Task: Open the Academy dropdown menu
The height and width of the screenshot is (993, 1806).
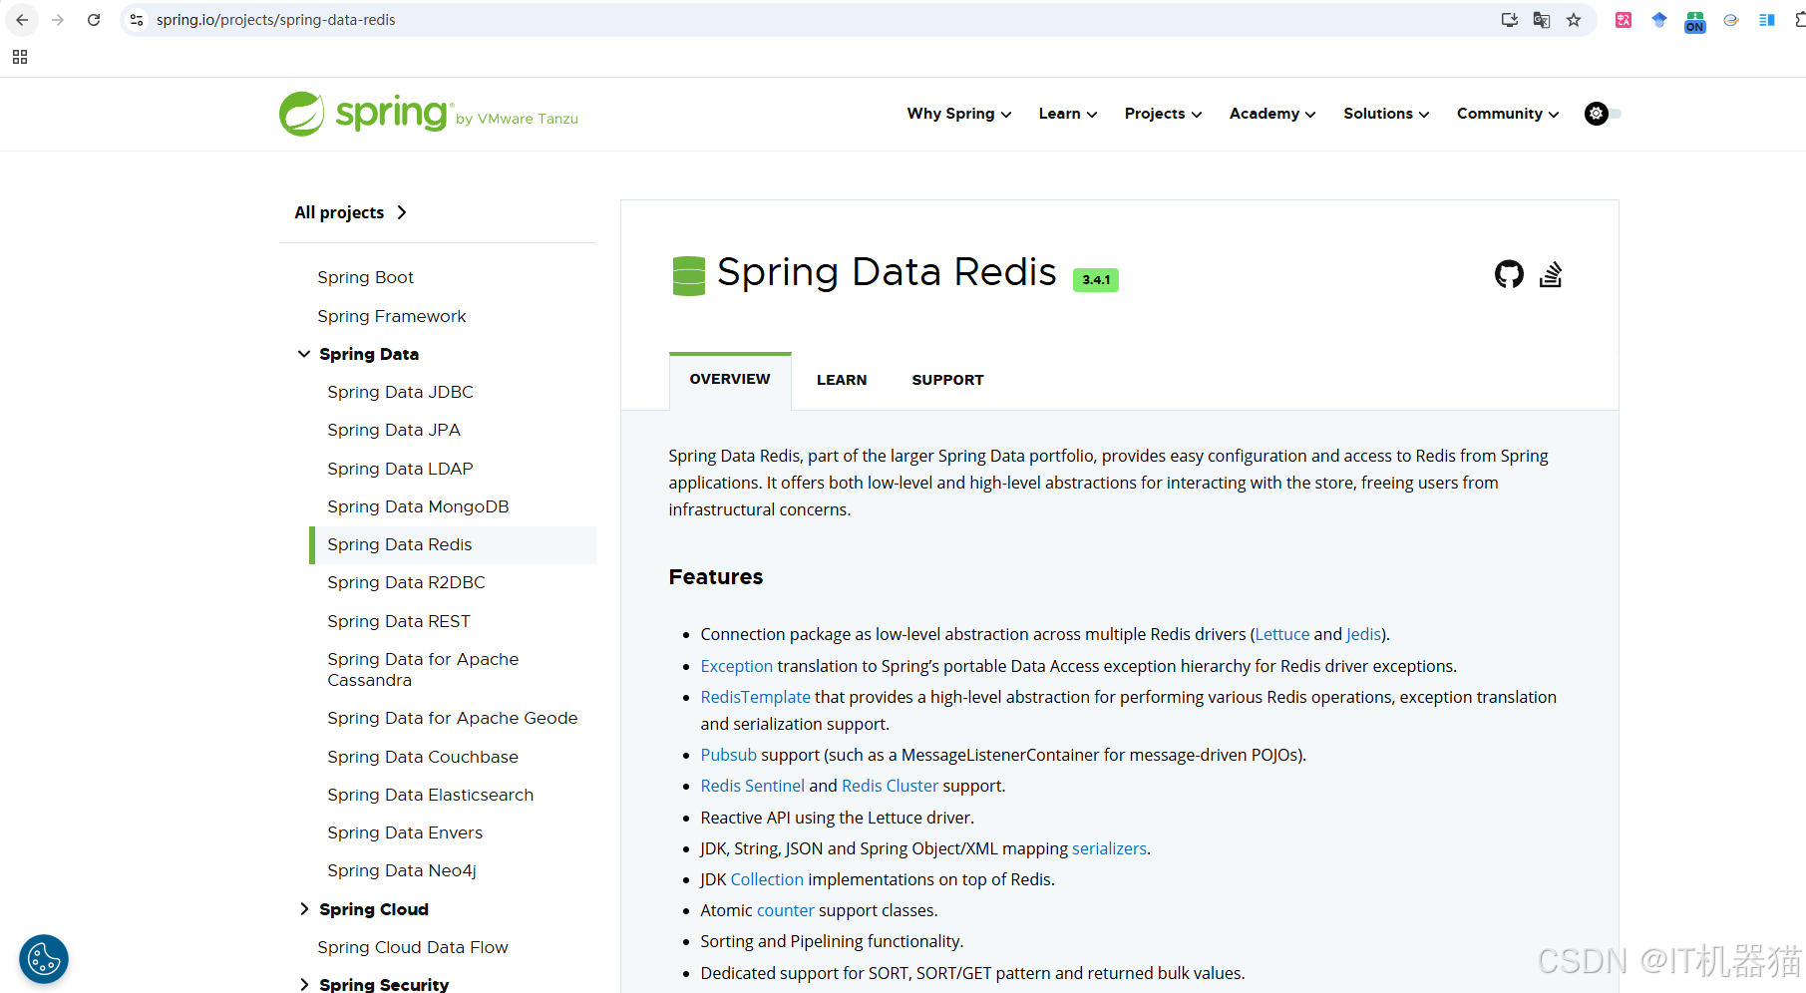Action: (1272, 114)
